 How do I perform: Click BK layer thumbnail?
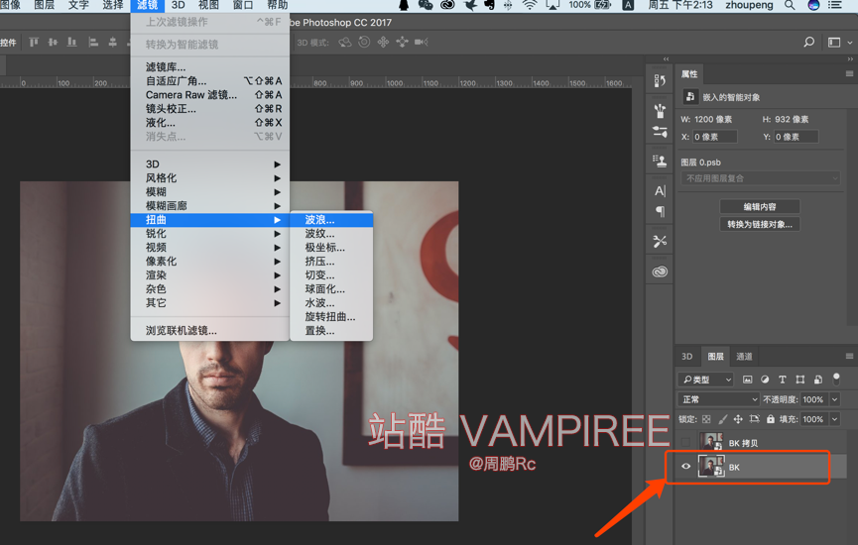tap(711, 467)
